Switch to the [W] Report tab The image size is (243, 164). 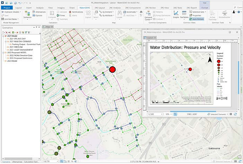[x=192, y=8]
